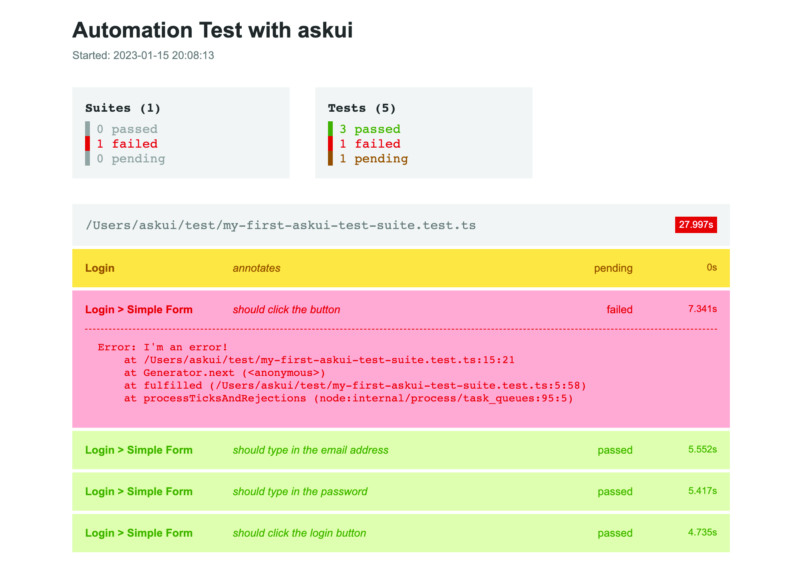Click the gray pending bar in Suites panel
799x565 pixels.
coord(88,158)
